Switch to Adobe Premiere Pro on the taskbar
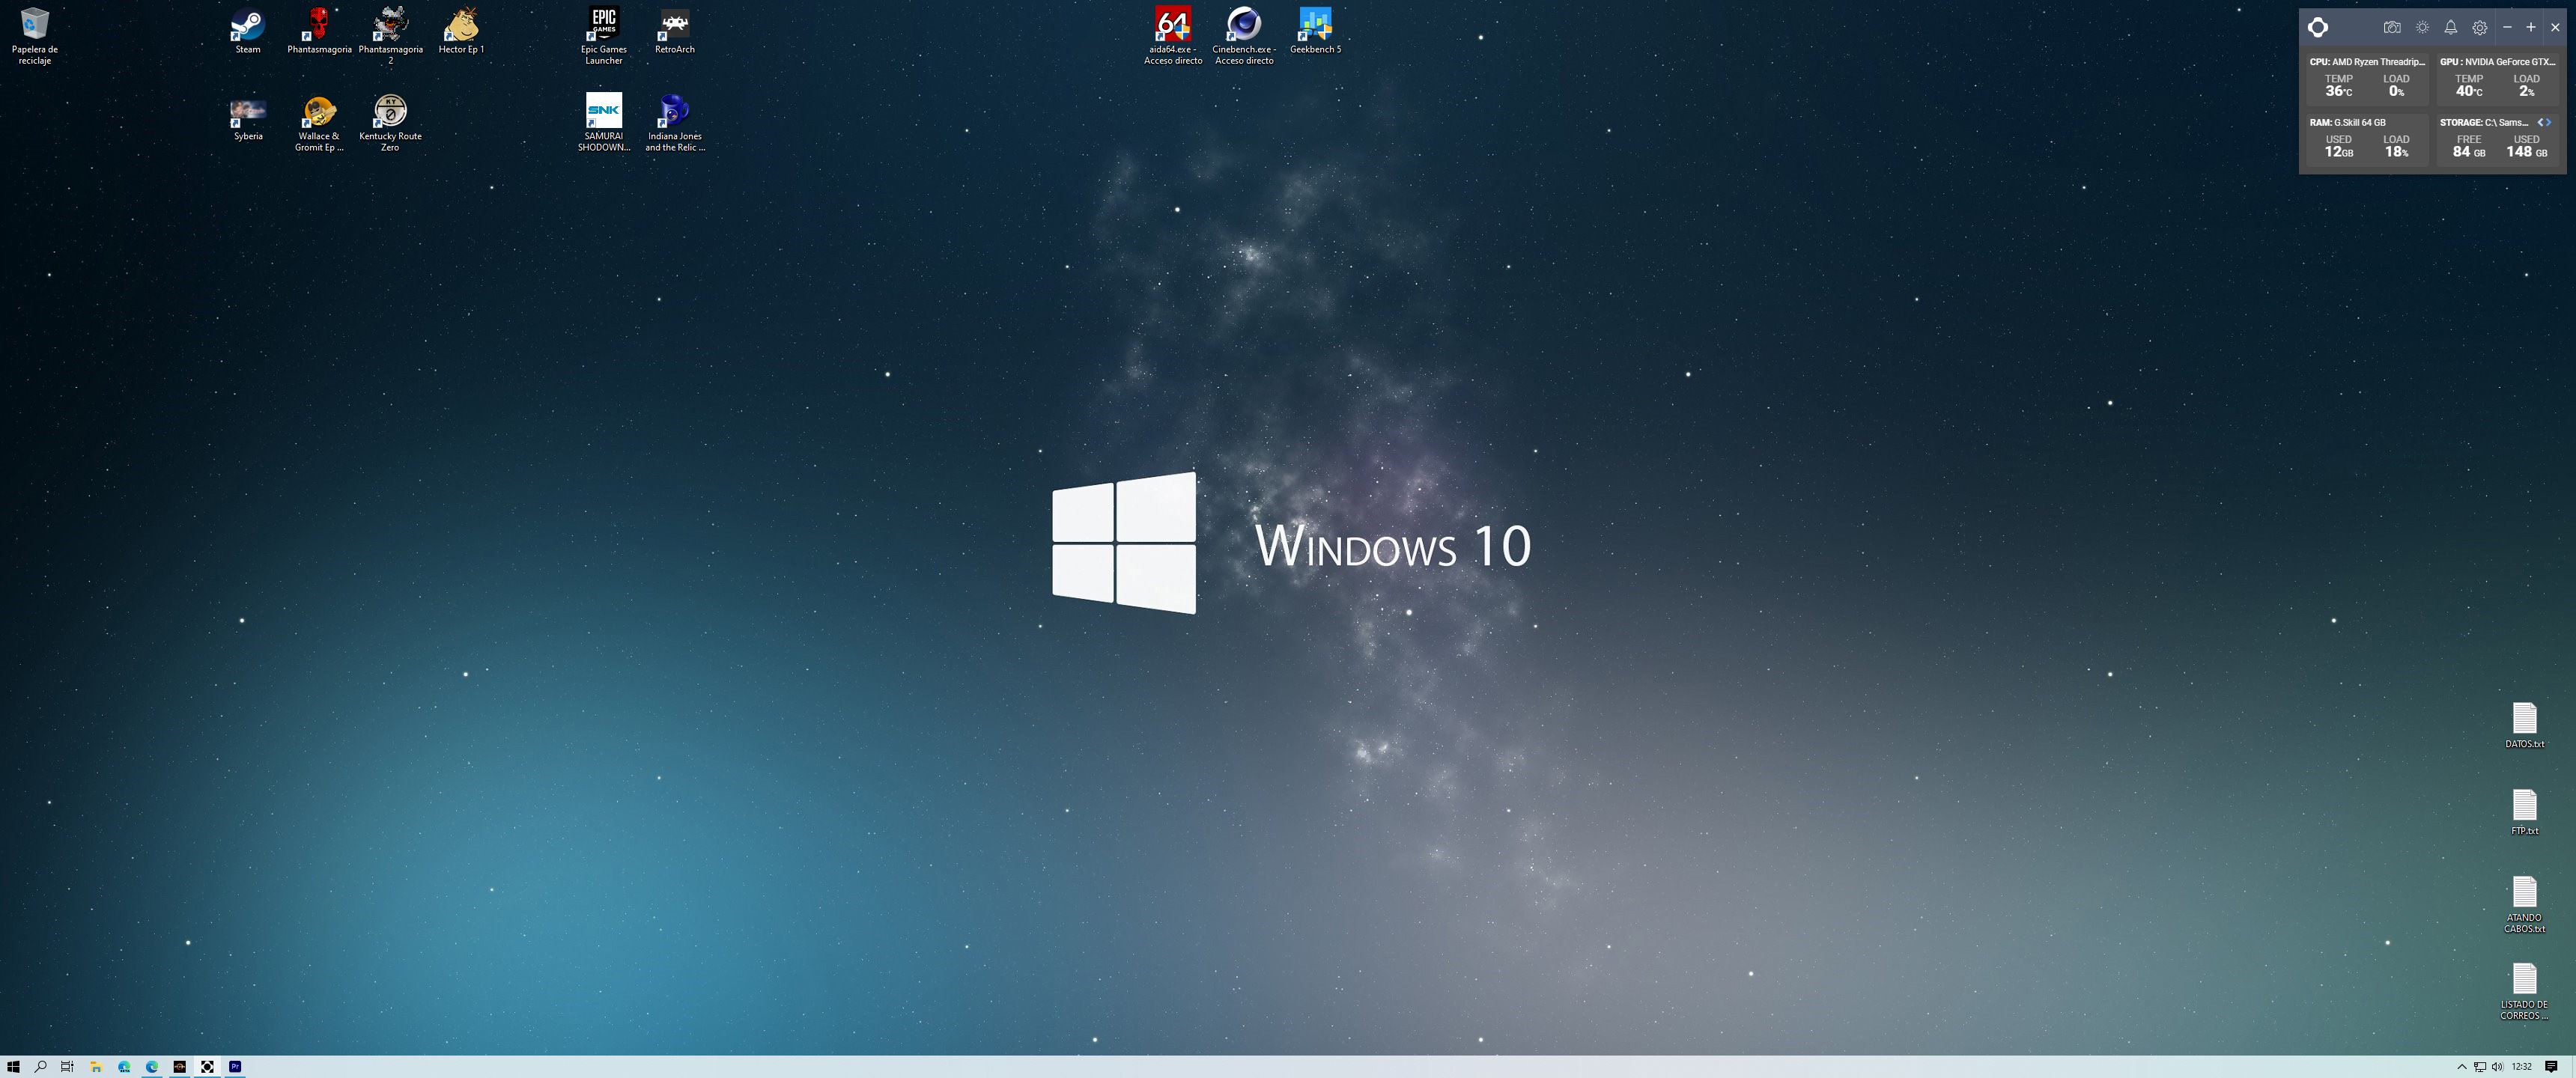Viewport: 2576px width, 1078px height. coord(235,1066)
